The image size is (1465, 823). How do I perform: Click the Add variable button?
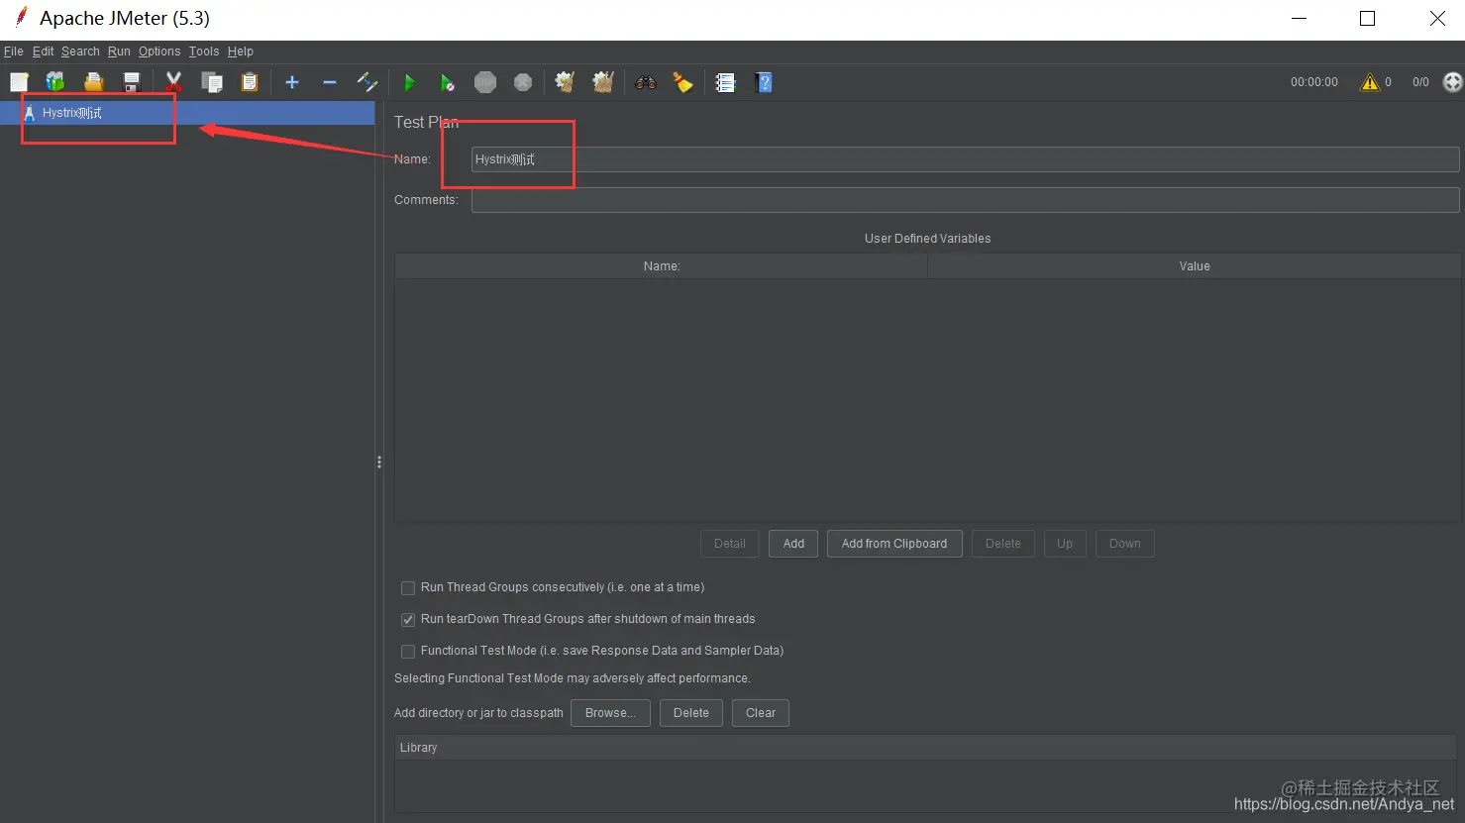[793, 544]
